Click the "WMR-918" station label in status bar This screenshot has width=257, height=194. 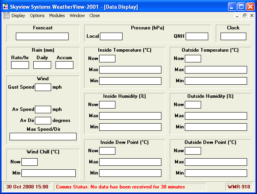(239, 187)
